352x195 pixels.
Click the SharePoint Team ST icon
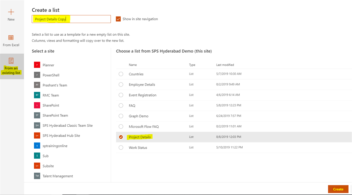tap(37, 115)
